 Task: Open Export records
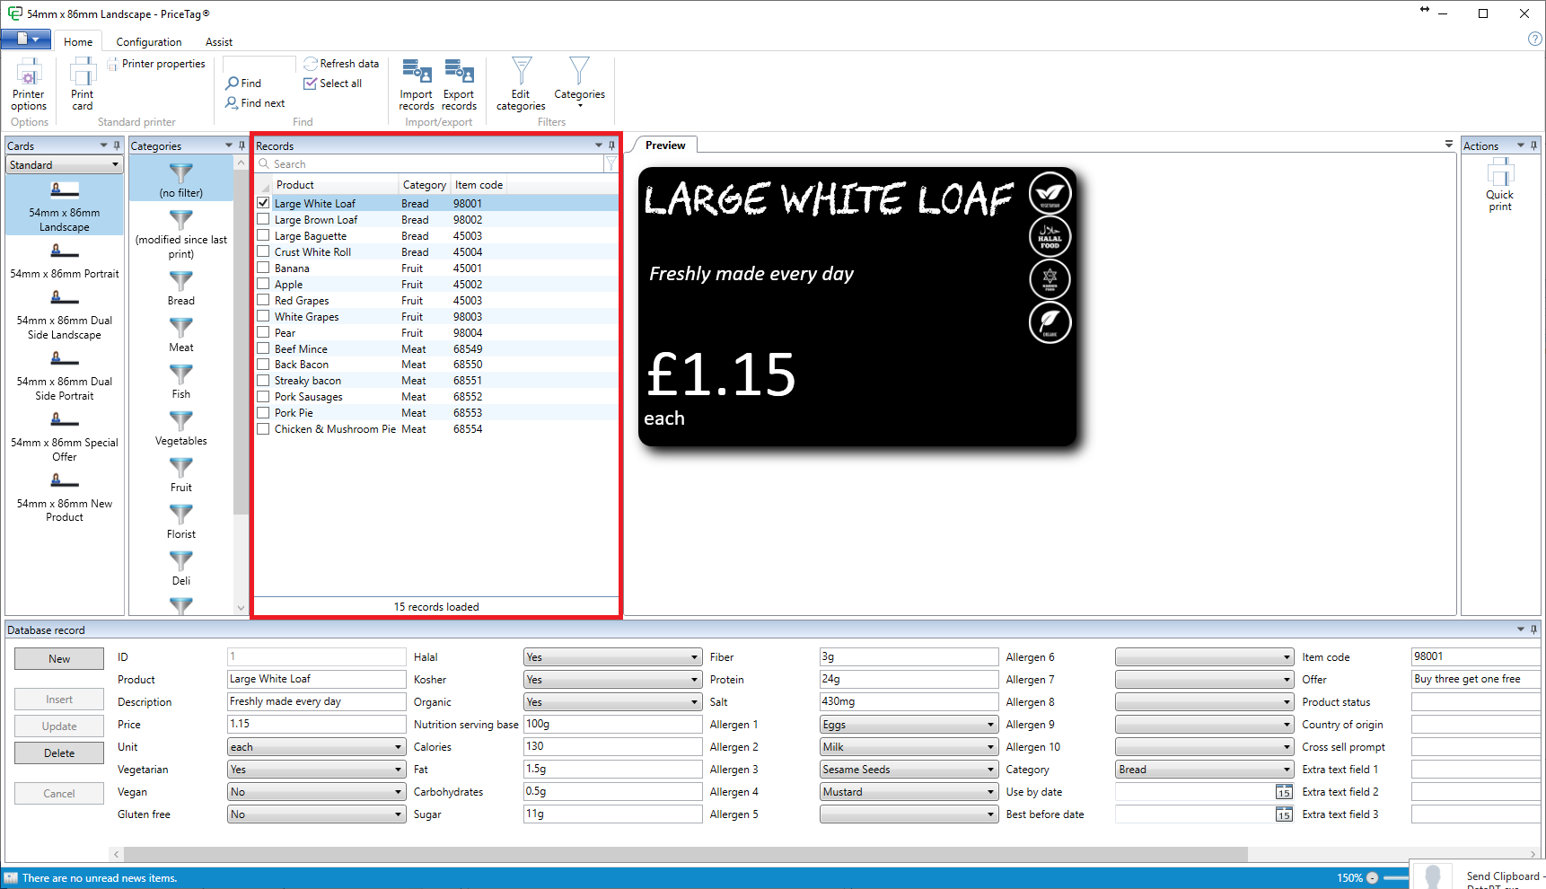click(459, 84)
